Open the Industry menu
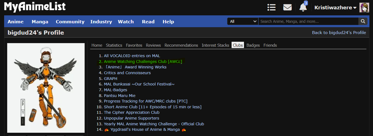Viewport: 373px width, 136px height. point(101,22)
